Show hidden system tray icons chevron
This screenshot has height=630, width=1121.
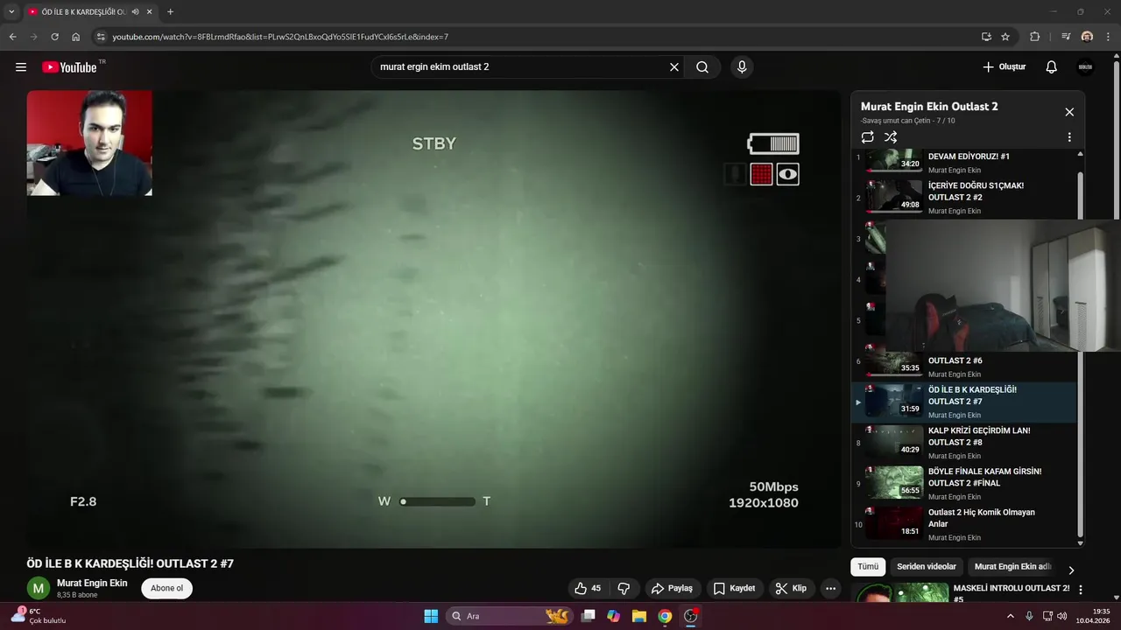(x=1010, y=616)
